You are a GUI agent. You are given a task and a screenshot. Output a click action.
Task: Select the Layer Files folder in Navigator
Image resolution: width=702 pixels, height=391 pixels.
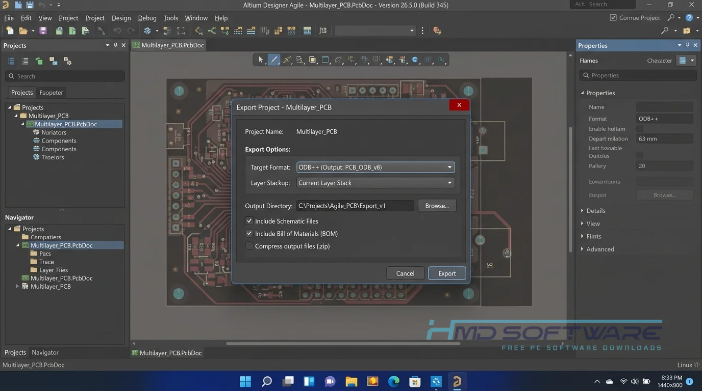point(53,270)
